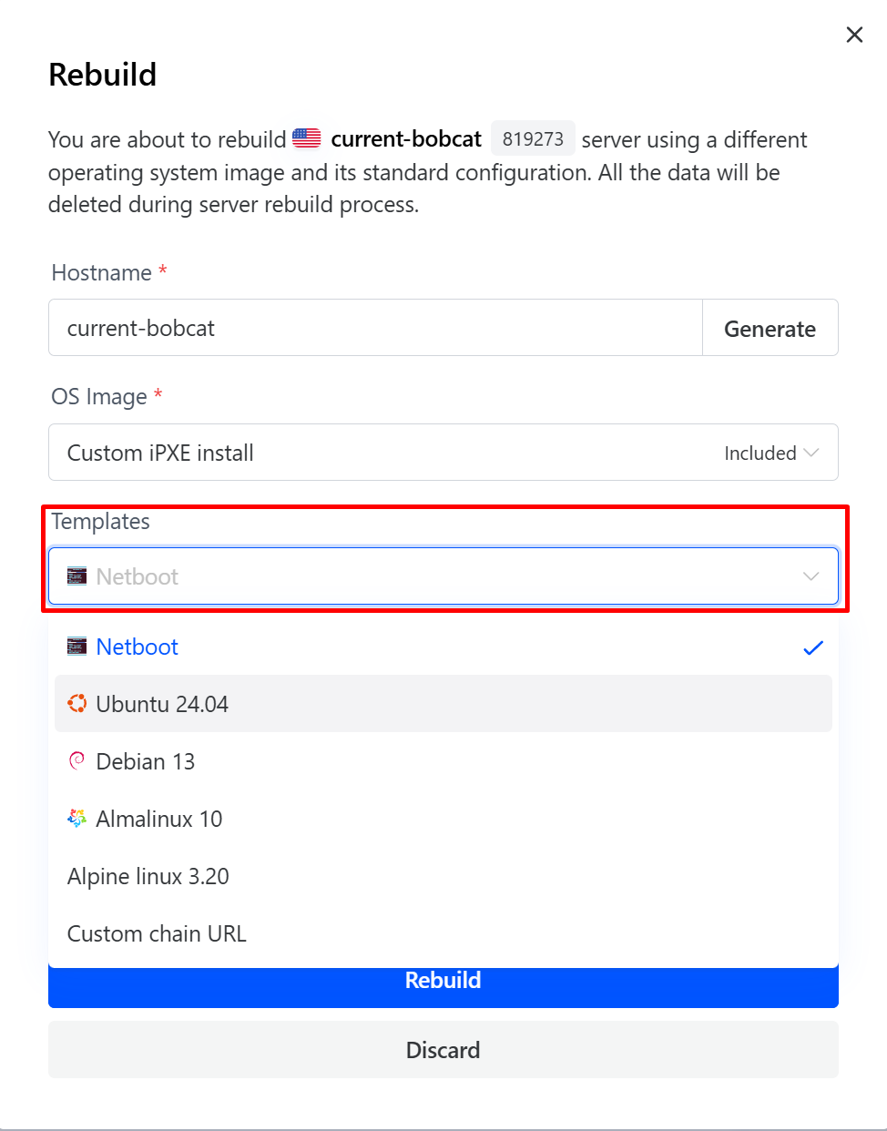Collapse the Templates dropdown chevron

point(811,576)
